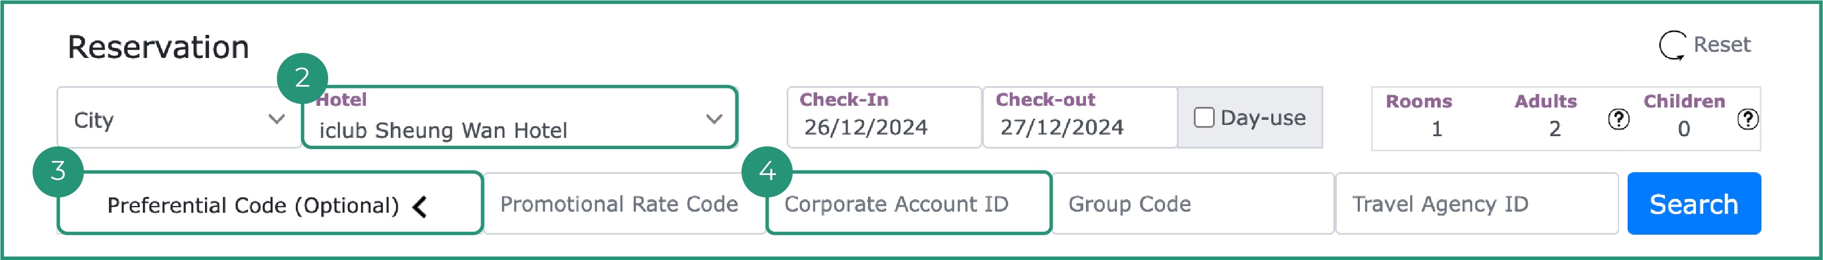Click the green step 4 badge
The height and width of the screenshot is (260, 1823).
click(x=767, y=171)
